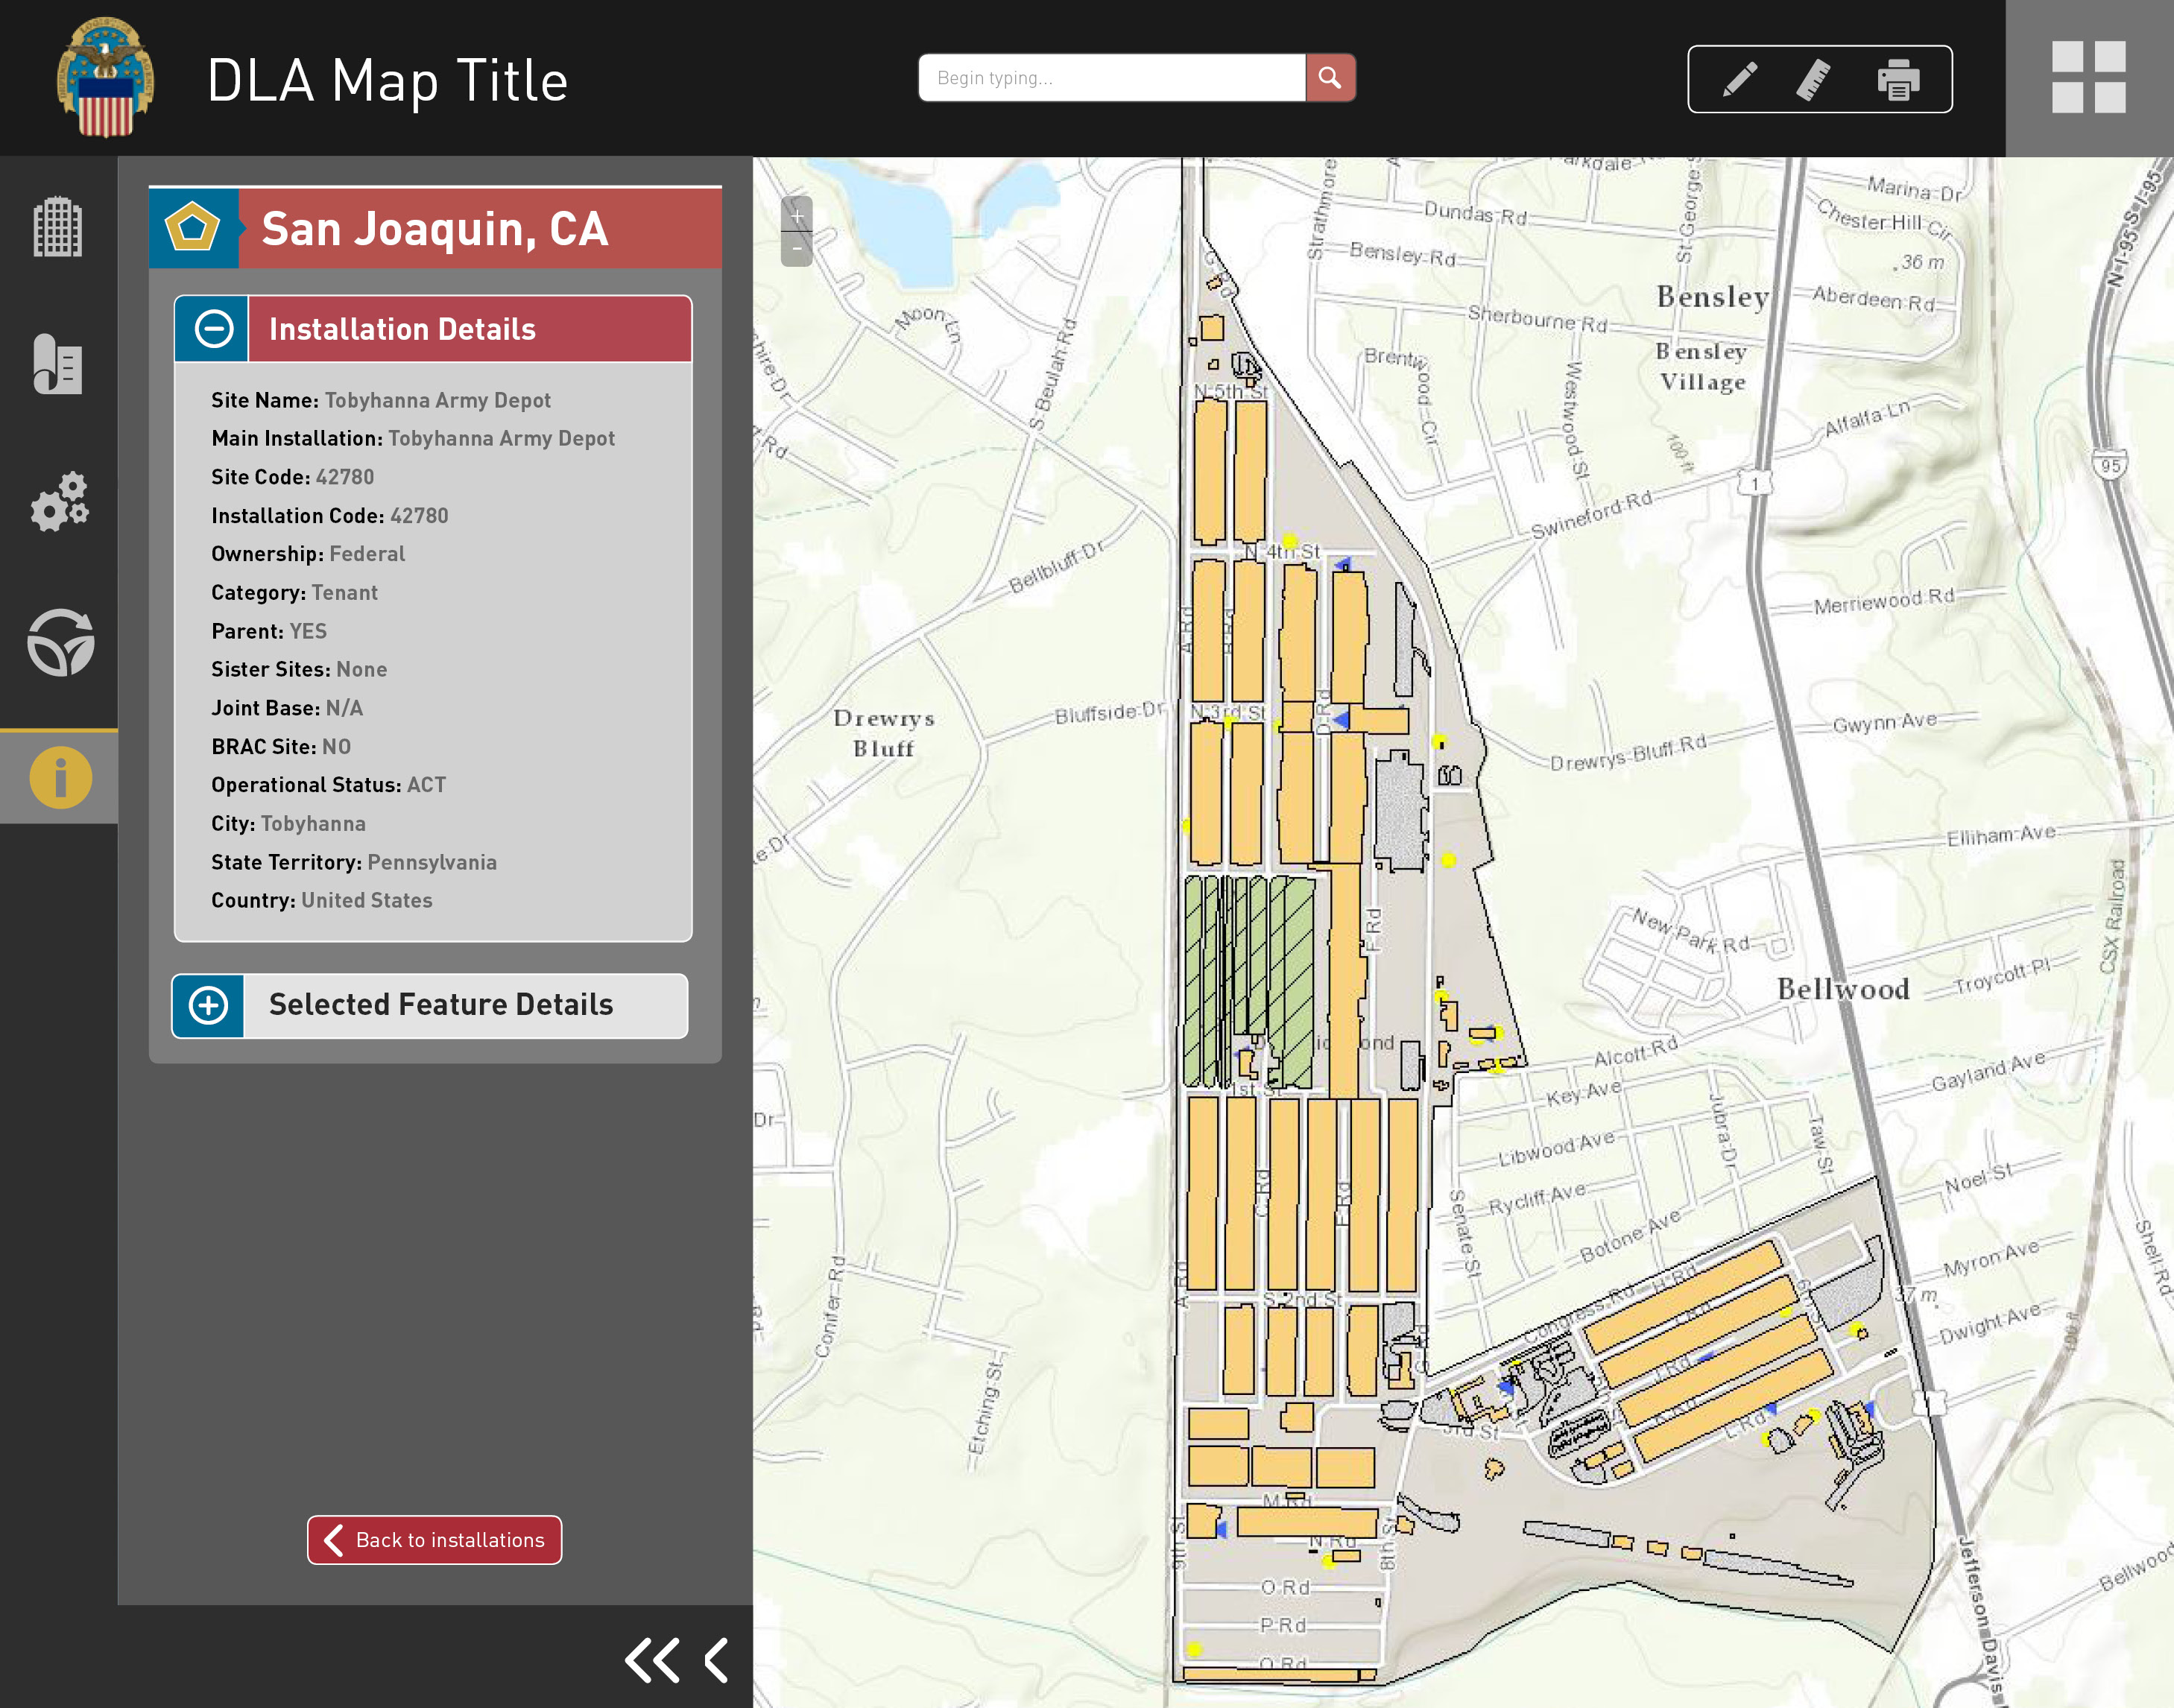
Task: Open the grid apps menu icon
Action: [x=2088, y=77]
